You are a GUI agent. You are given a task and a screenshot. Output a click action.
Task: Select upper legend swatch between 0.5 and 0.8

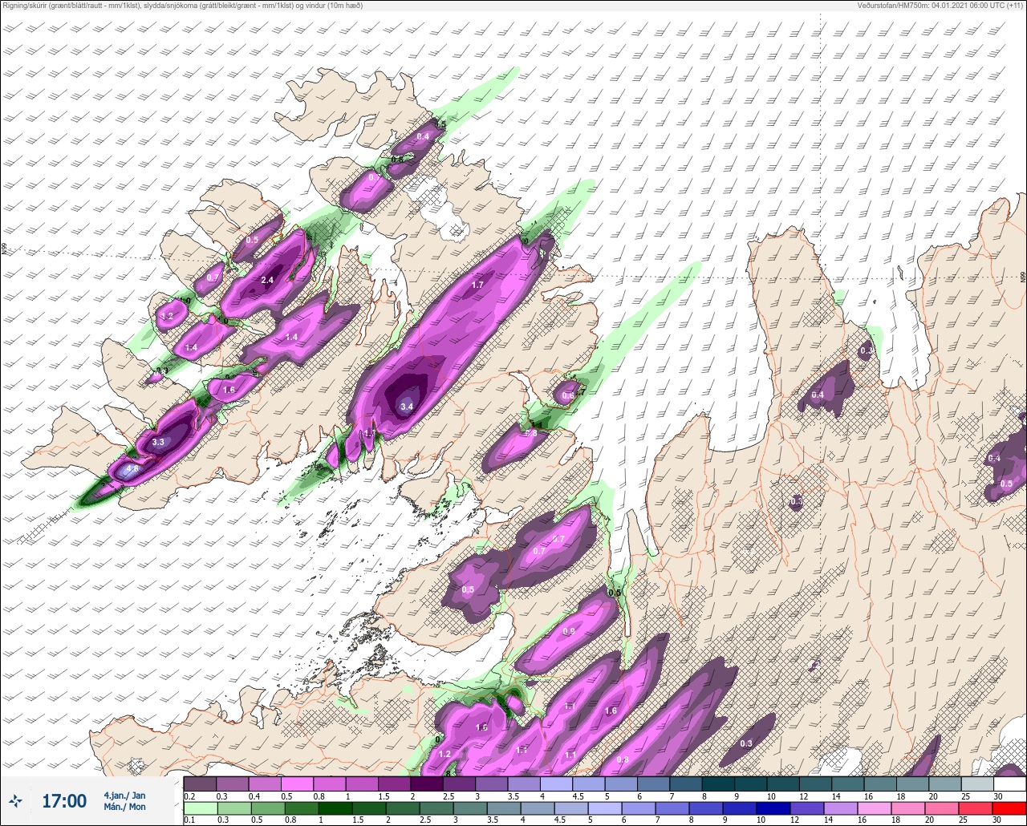pos(297,783)
